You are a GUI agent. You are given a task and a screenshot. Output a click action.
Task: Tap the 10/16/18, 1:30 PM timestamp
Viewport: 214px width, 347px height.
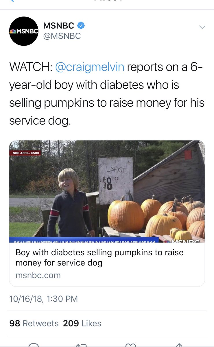(43, 298)
